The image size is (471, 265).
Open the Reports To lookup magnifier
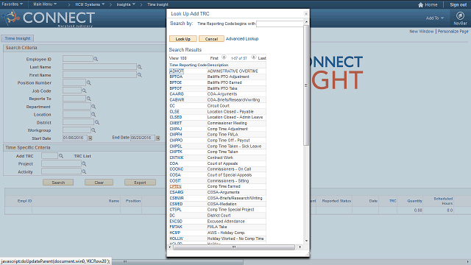[88, 99]
